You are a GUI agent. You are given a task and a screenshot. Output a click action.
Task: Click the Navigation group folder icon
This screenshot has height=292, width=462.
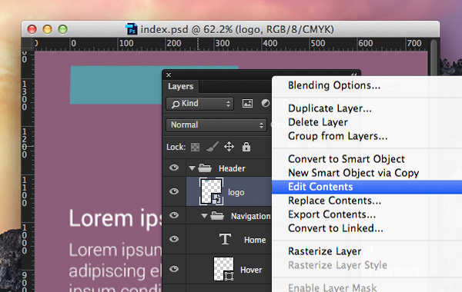(x=217, y=216)
